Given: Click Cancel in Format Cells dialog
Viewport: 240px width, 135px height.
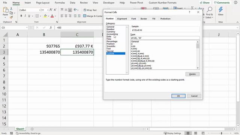Looking at the screenshot, I should tap(194, 96).
